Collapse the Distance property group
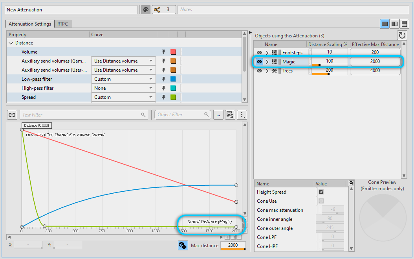This screenshot has width=414, height=259. tap(11, 43)
